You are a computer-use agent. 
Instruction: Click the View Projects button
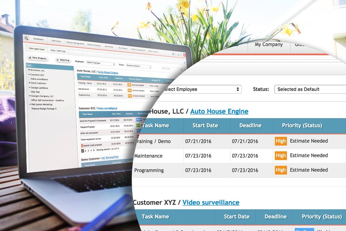[38, 58]
